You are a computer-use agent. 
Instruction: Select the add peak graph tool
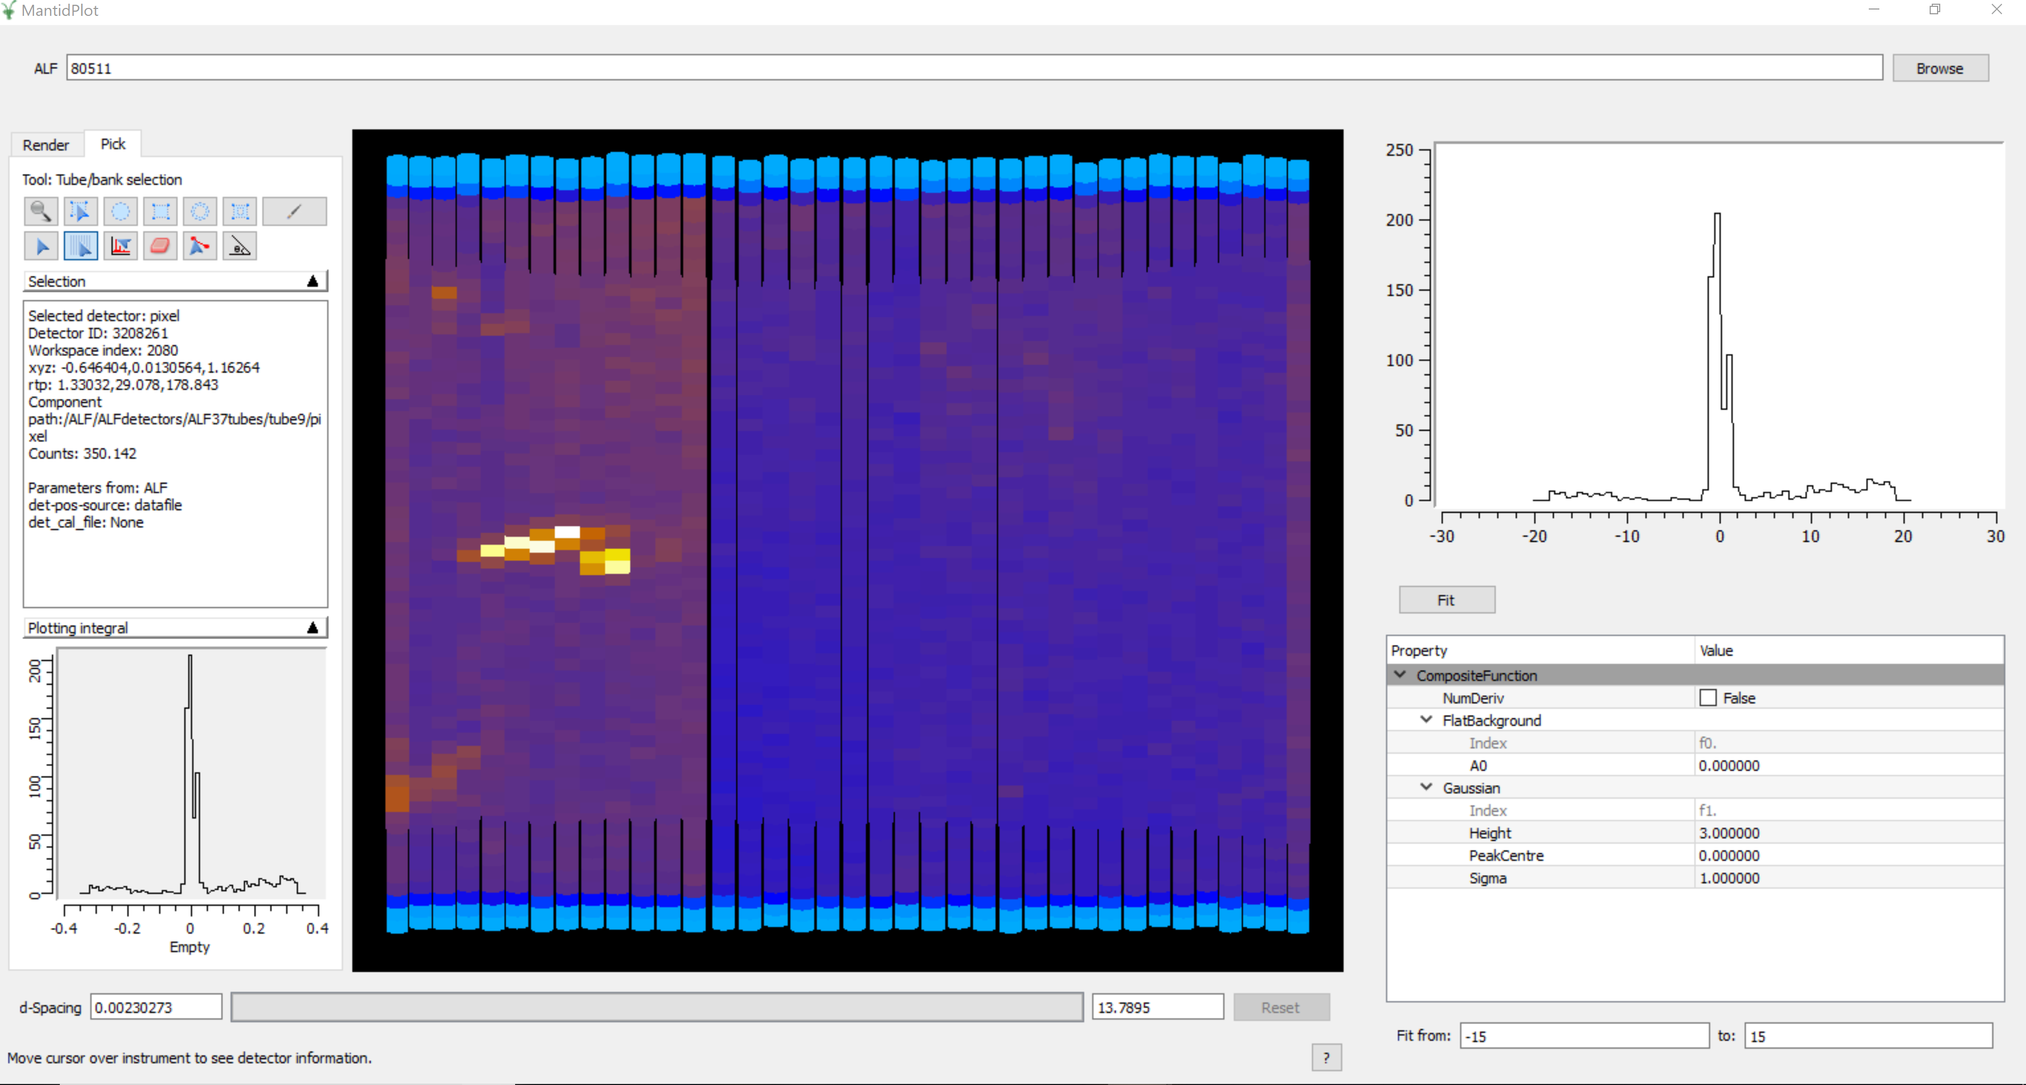120,247
